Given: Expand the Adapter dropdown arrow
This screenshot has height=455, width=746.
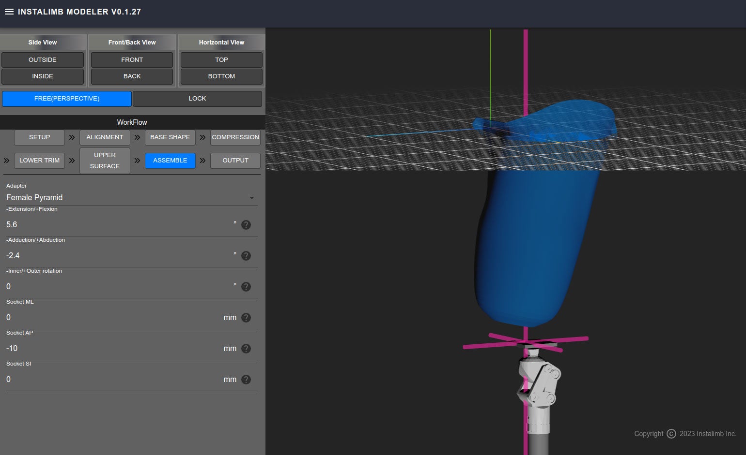Looking at the screenshot, I should (x=252, y=198).
